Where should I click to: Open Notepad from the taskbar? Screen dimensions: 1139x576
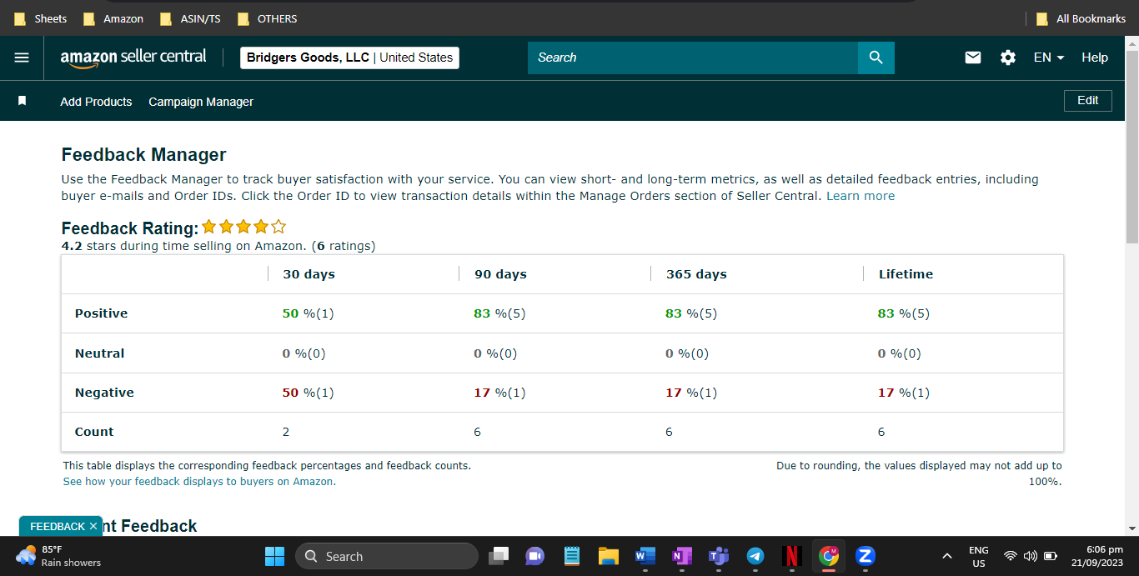point(572,556)
